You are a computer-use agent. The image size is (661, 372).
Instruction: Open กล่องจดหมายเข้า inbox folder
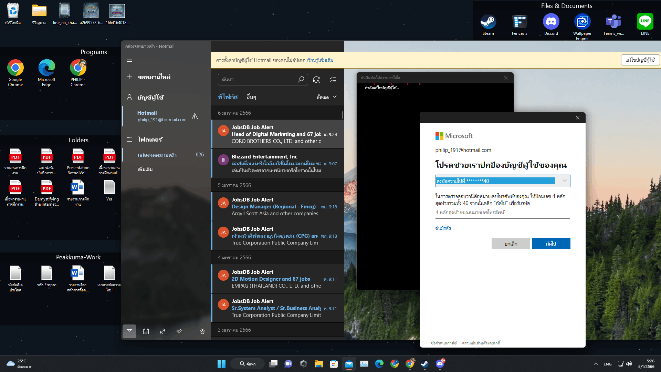click(165, 155)
